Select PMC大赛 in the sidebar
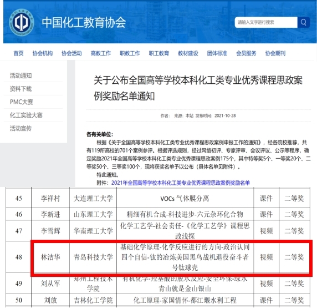The image size is (317, 308). coord(22,102)
